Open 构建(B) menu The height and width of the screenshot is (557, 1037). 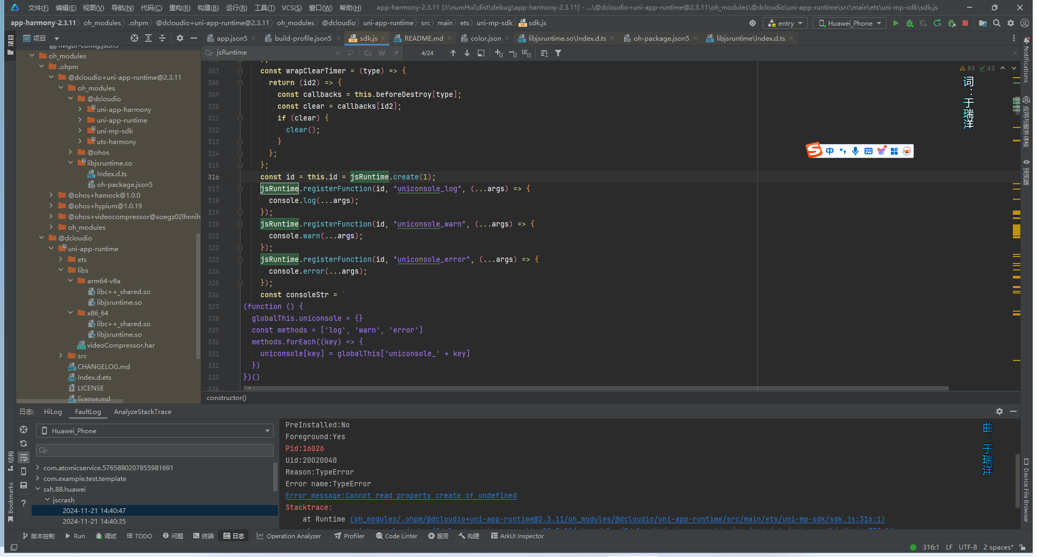[208, 7]
